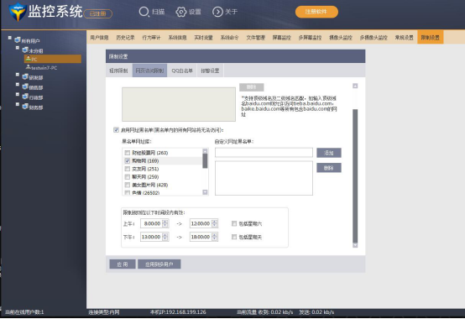Select the grey testwin7-PC user icon
Screen dimensions: 465x319
tap(29, 67)
